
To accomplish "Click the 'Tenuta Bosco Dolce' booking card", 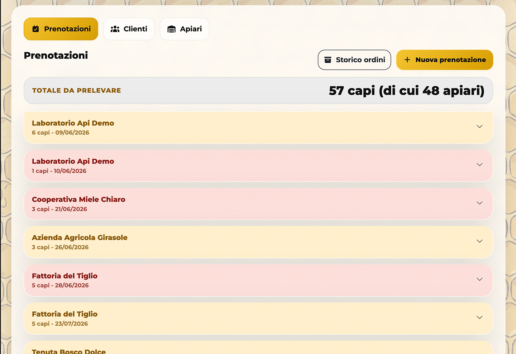I will (258, 348).
